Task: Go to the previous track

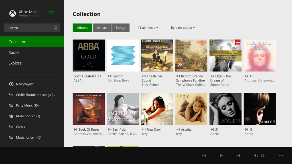Action: tap(204, 155)
